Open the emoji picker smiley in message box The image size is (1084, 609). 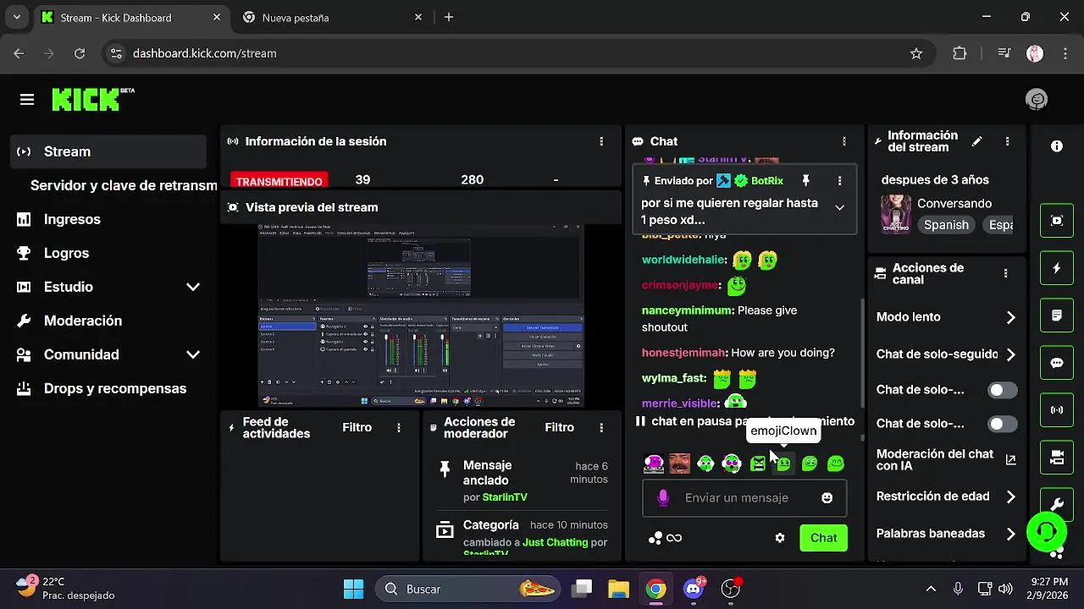[827, 498]
